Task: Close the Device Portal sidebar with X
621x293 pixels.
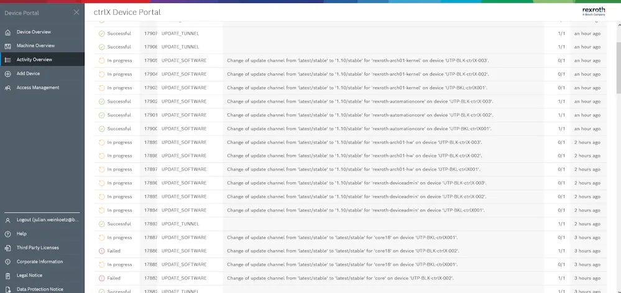Action: (x=76, y=12)
